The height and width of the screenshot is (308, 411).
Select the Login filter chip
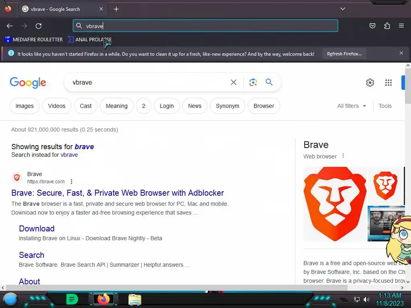pos(167,106)
